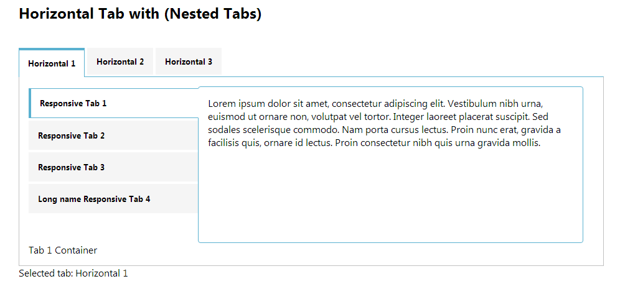Click empty area below the Lorem ipsum paragraph

click(x=390, y=195)
